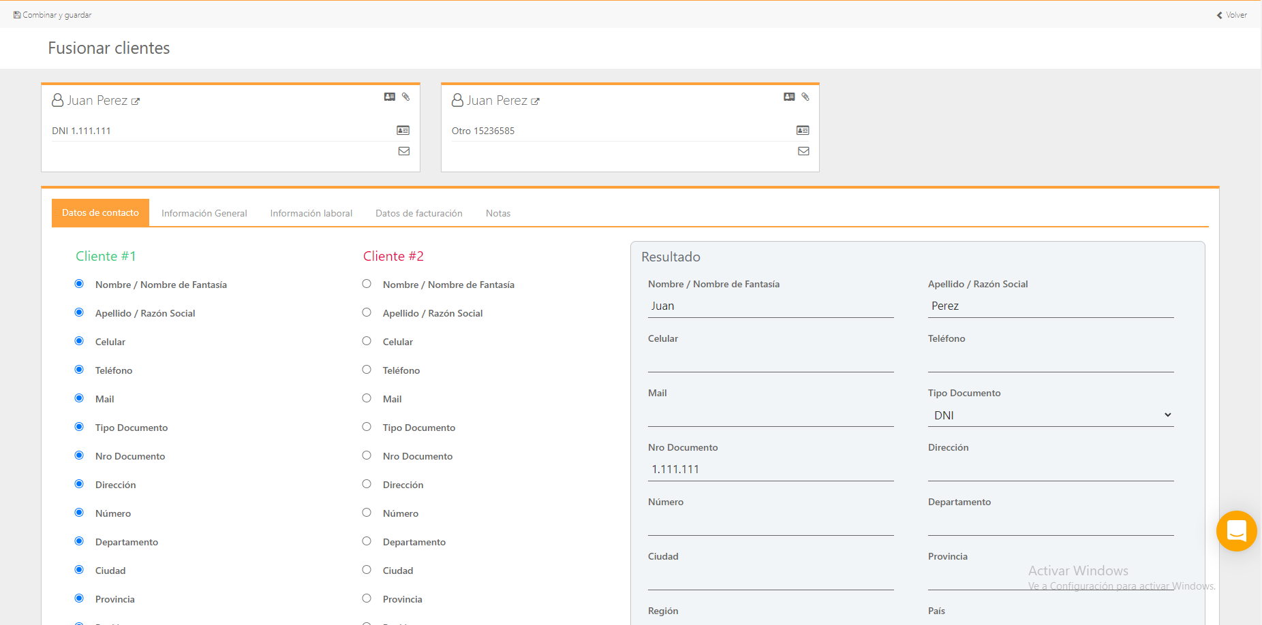Select Cliente #1 Mail radio button
This screenshot has height=625, width=1262.
point(79,398)
